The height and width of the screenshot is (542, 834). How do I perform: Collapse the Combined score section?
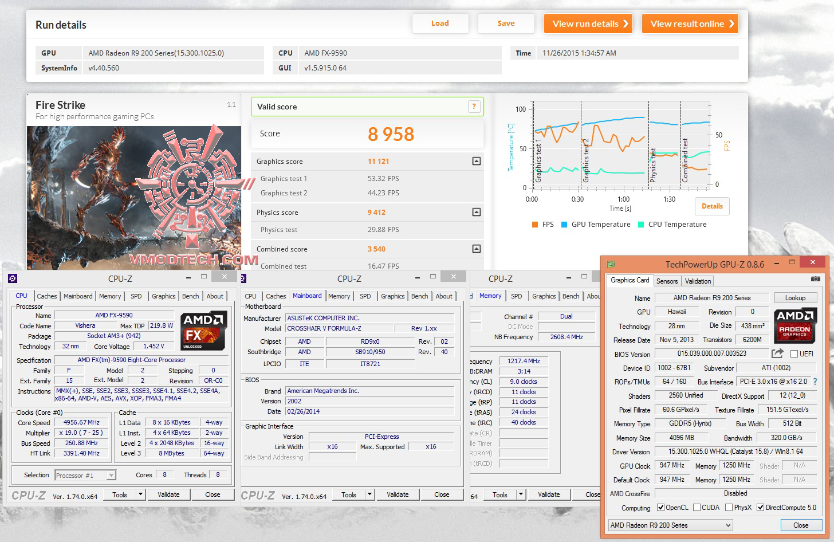[476, 249]
